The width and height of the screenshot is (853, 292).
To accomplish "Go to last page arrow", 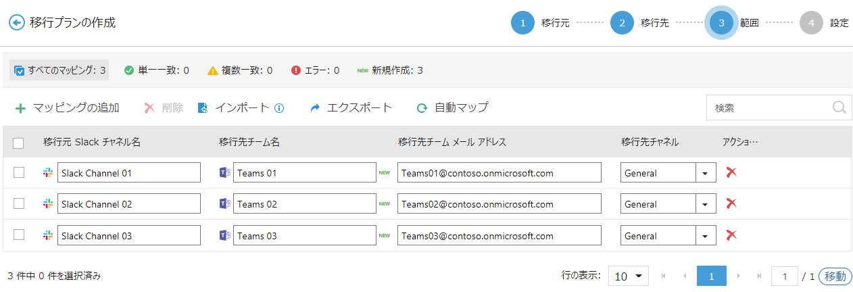I will coord(759,276).
